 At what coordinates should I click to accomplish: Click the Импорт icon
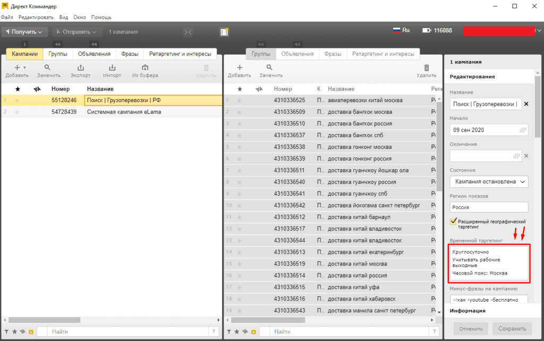112,68
